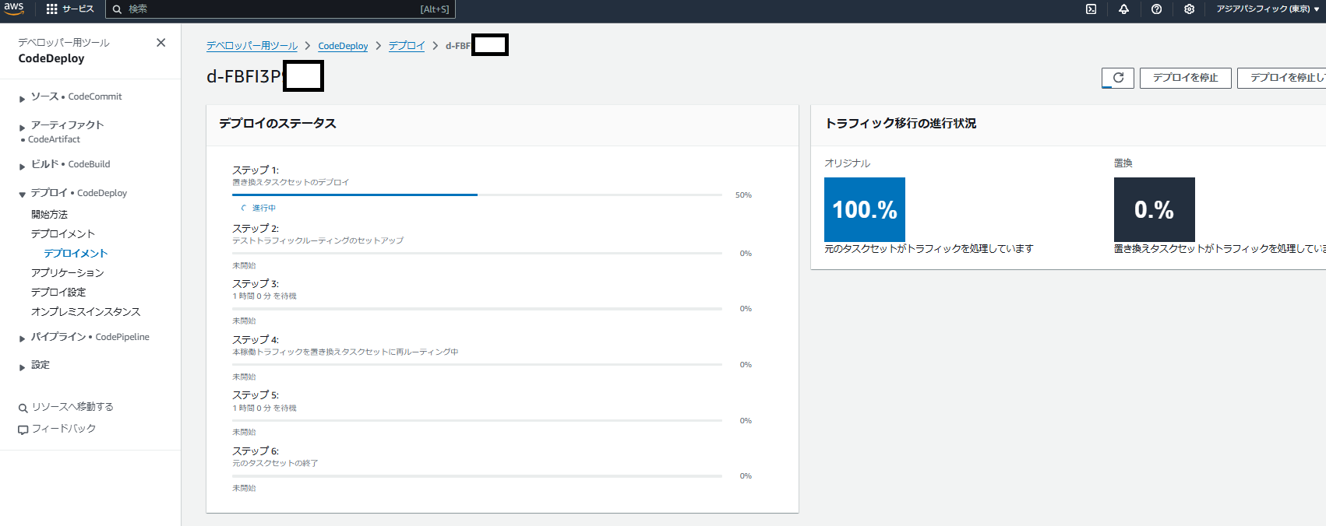Click the フィードバック link
Image resolution: width=1326 pixels, height=526 pixels.
[x=64, y=429]
